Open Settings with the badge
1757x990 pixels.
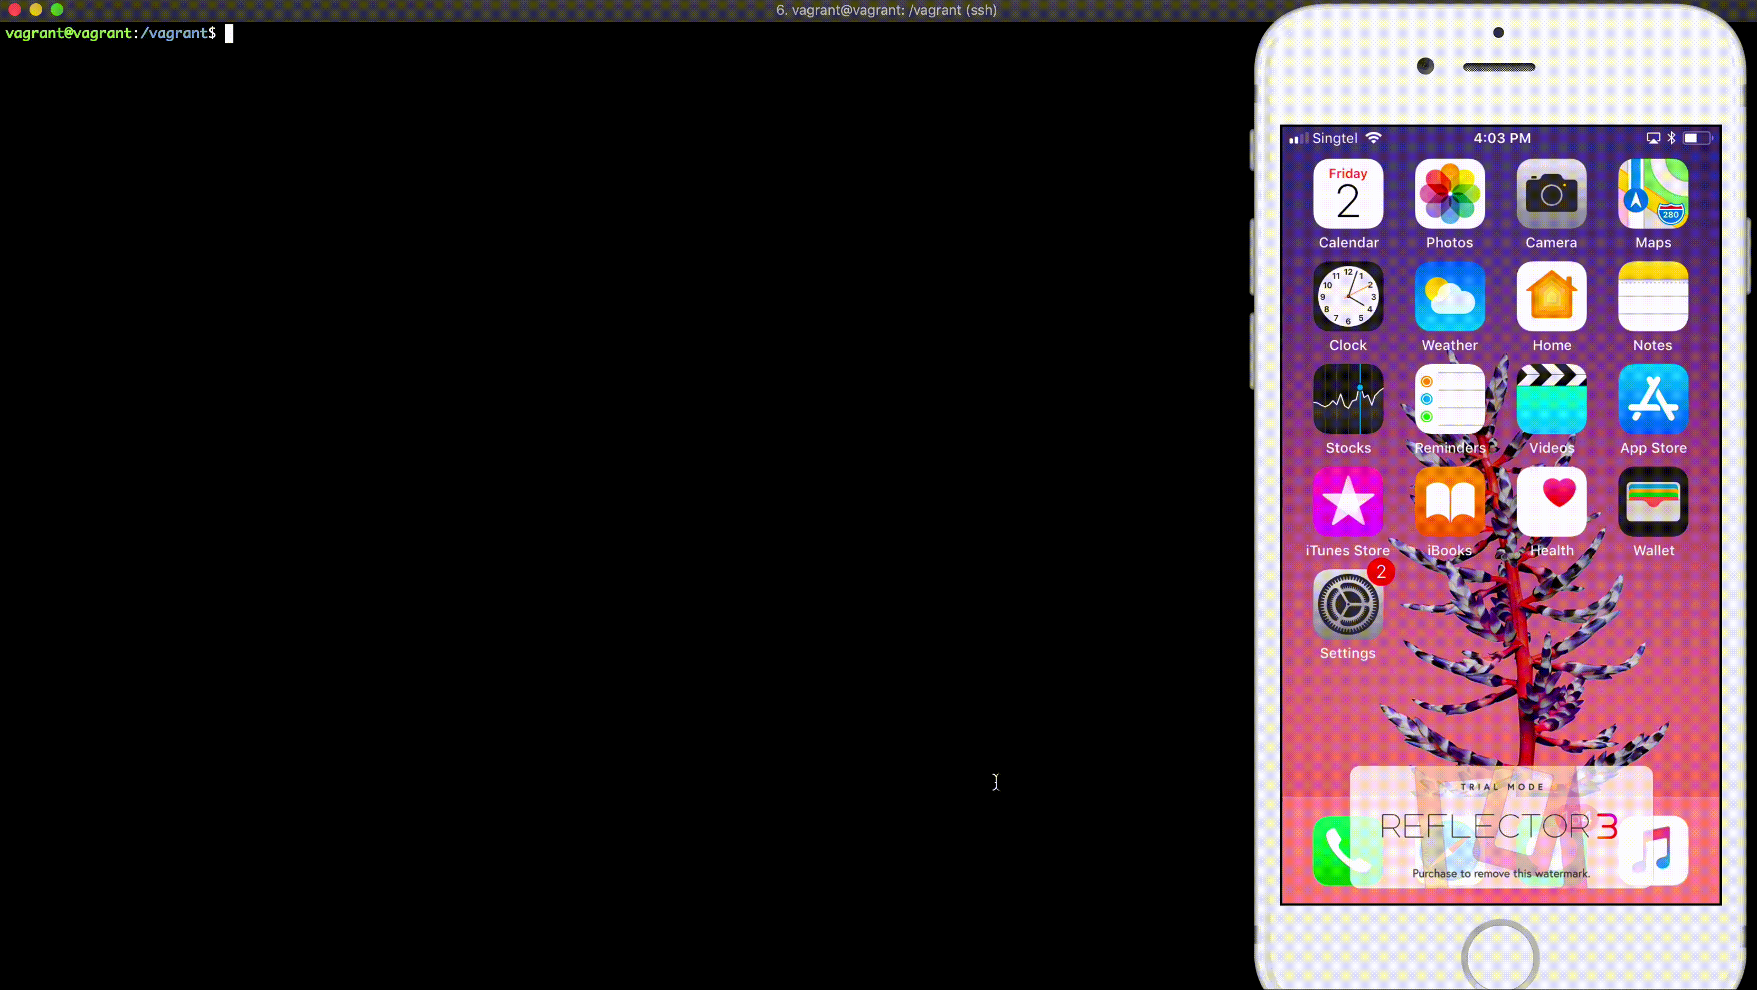click(1348, 605)
